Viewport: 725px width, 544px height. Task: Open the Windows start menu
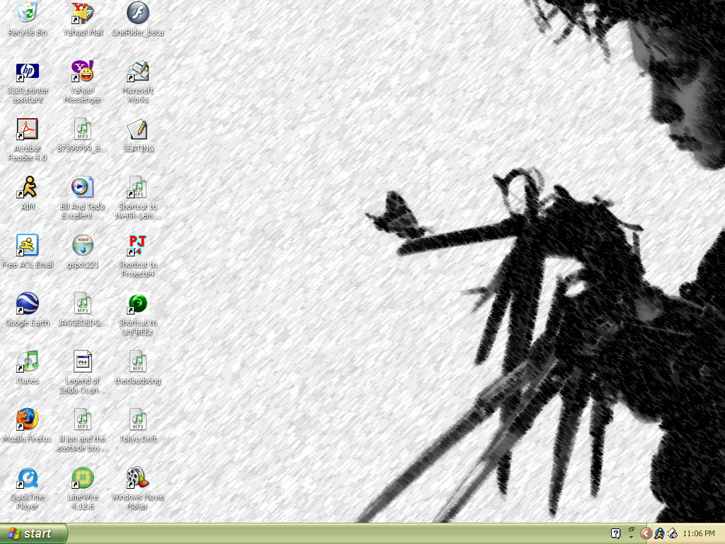34,533
